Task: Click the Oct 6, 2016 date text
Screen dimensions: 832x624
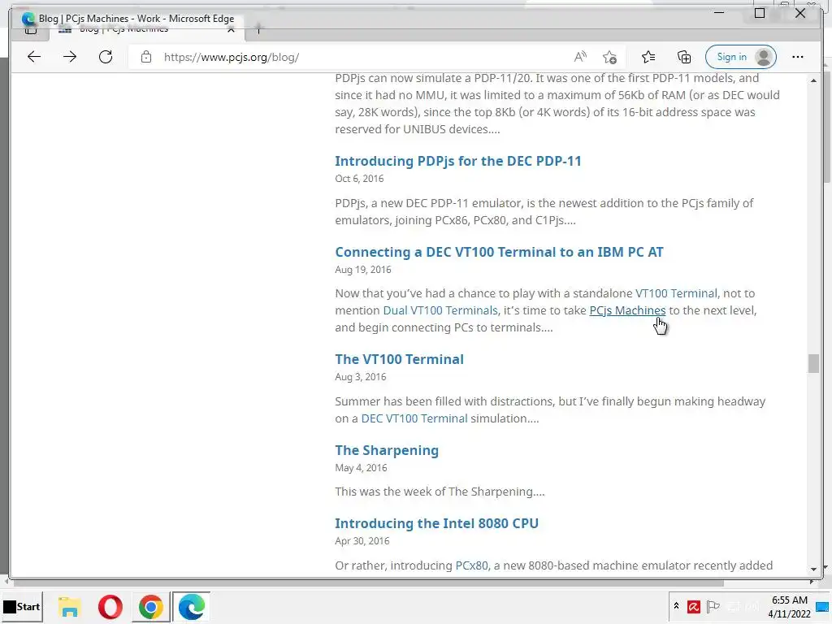Action: click(x=359, y=179)
